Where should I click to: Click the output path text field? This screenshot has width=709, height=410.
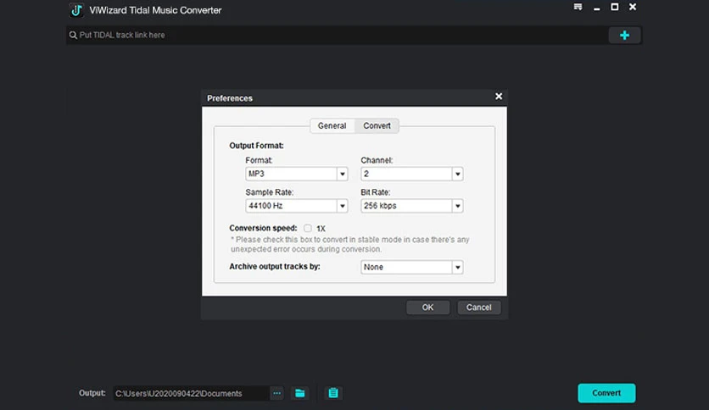(x=191, y=393)
